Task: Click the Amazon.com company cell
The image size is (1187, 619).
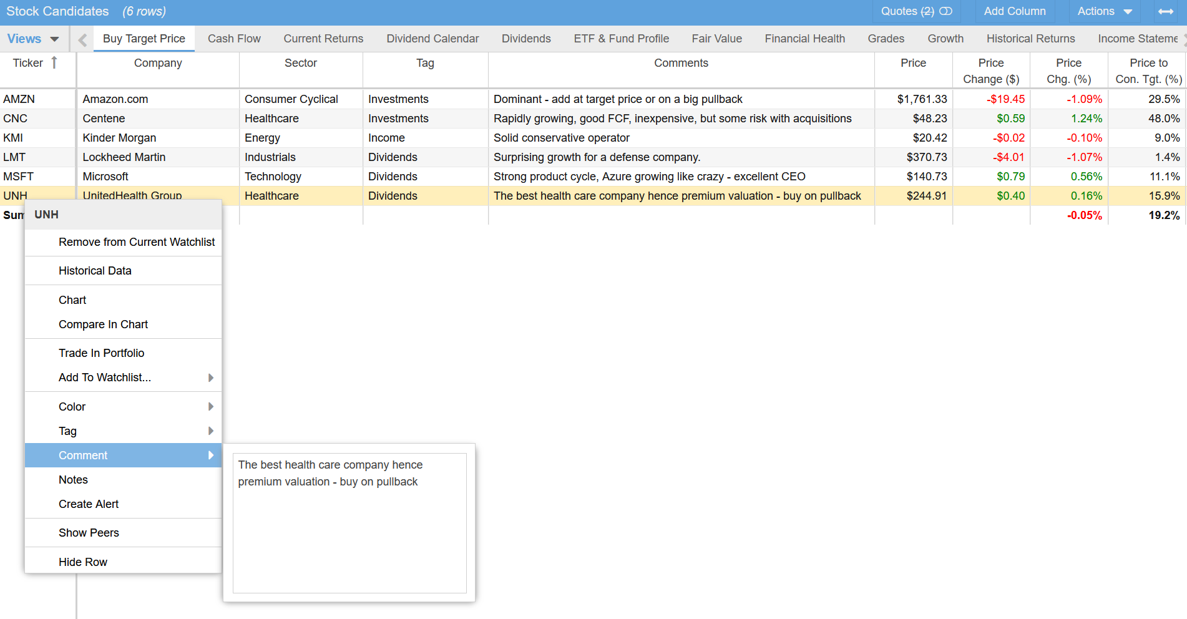Action: tap(158, 99)
